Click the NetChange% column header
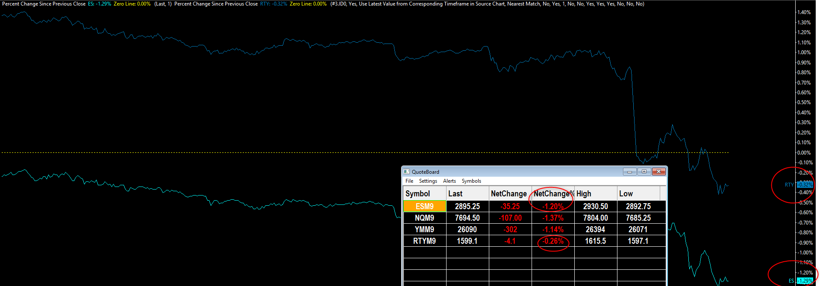This screenshot has width=820, height=286. click(553, 193)
